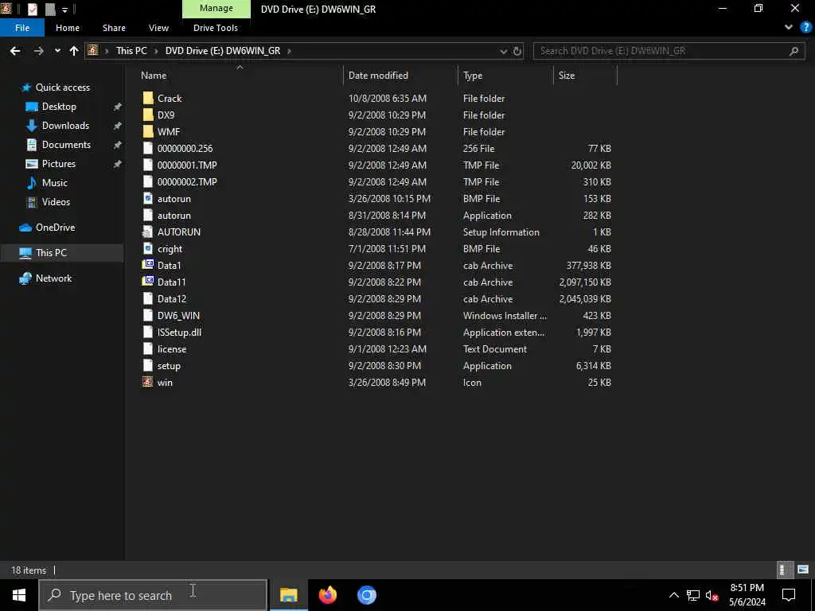Refresh the current folder view
815x611 pixels.
pos(517,51)
